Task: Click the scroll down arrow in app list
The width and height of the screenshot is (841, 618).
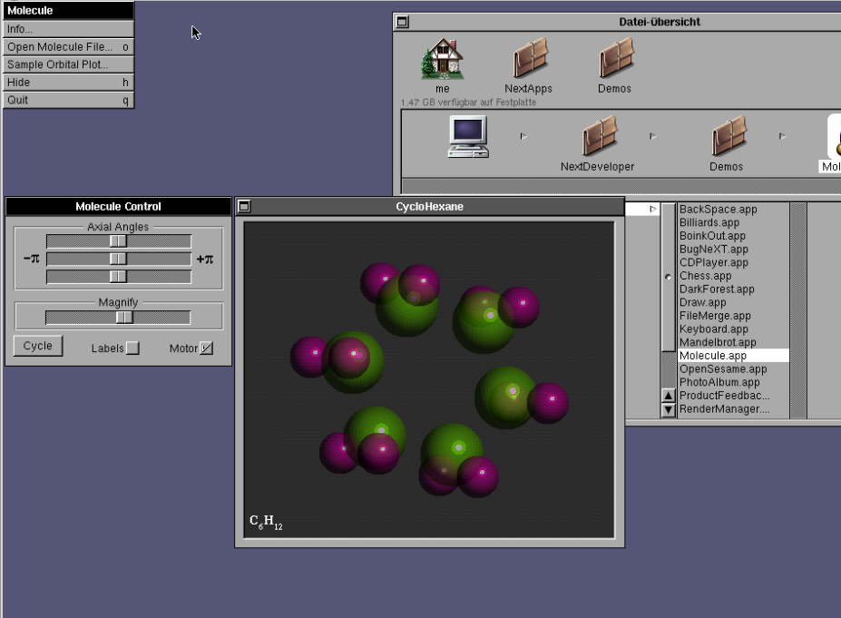Action: pyautogui.click(x=669, y=410)
